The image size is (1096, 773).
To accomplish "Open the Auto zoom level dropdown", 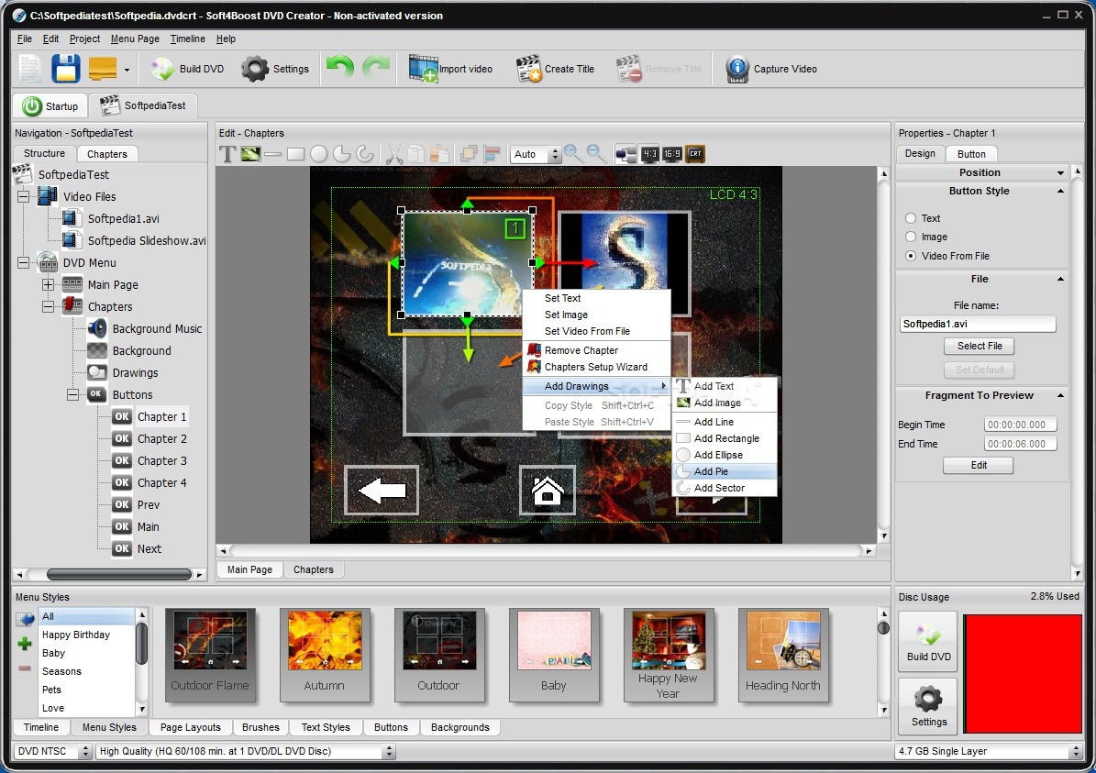I will click(x=555, y=154).
